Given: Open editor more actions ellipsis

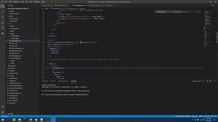Looking at the screenshot, I should [216, 5].
